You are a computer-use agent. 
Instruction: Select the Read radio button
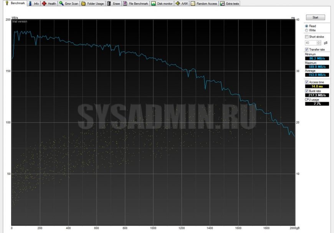pyautogui.click(x=306, y=26)
